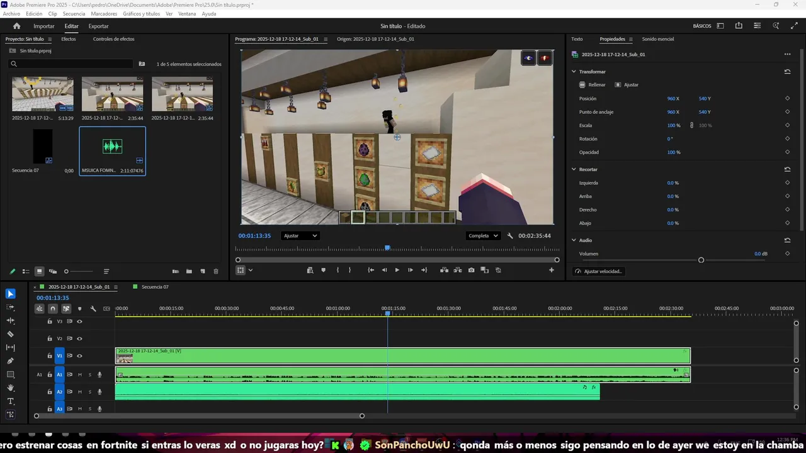Open Program monitor panel menu
Image resolution: width=806 pixels, height=453 pixels.
click(x=326, y=39)
